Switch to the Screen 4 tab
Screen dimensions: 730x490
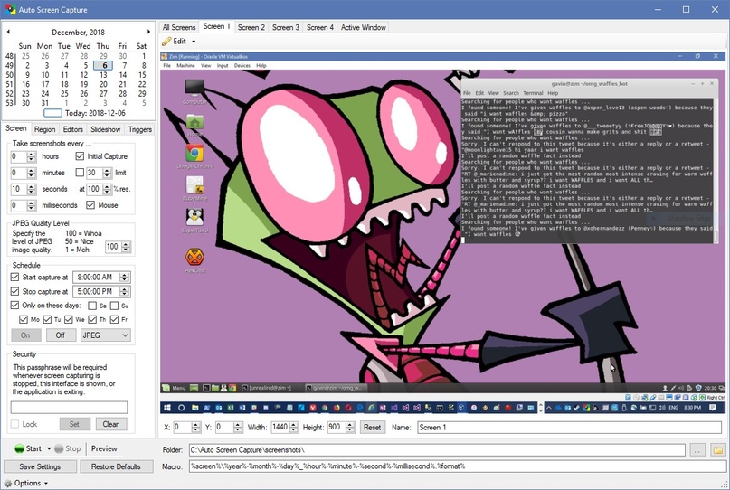tap(320, 27)
